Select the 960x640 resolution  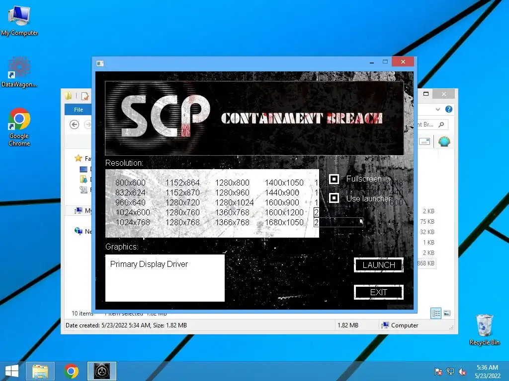[x=131, y=202]
